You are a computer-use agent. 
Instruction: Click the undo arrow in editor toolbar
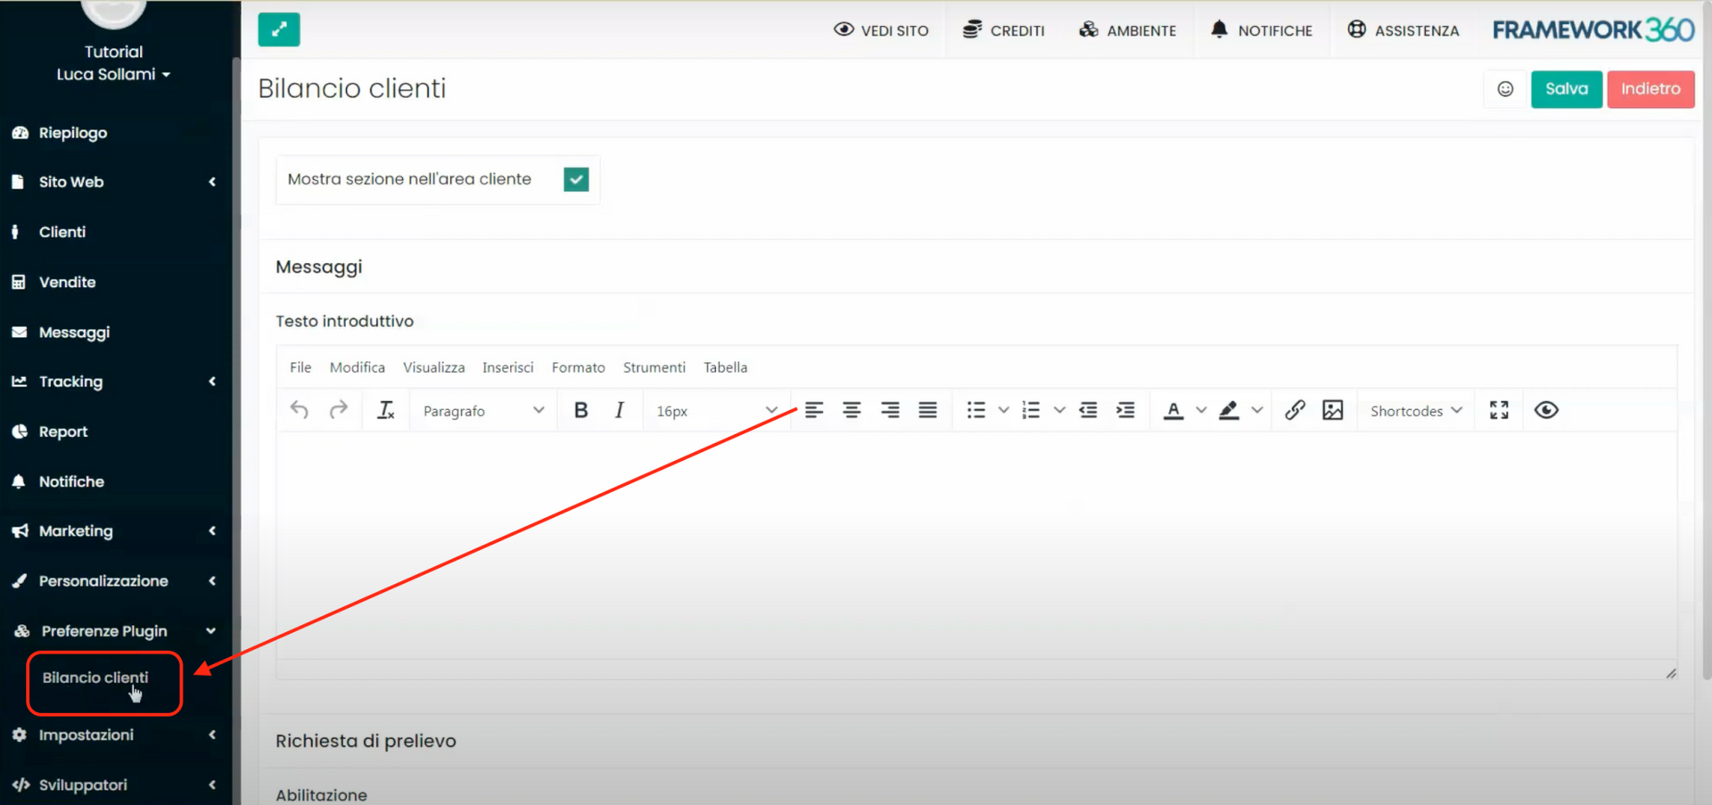click(300, 410)
